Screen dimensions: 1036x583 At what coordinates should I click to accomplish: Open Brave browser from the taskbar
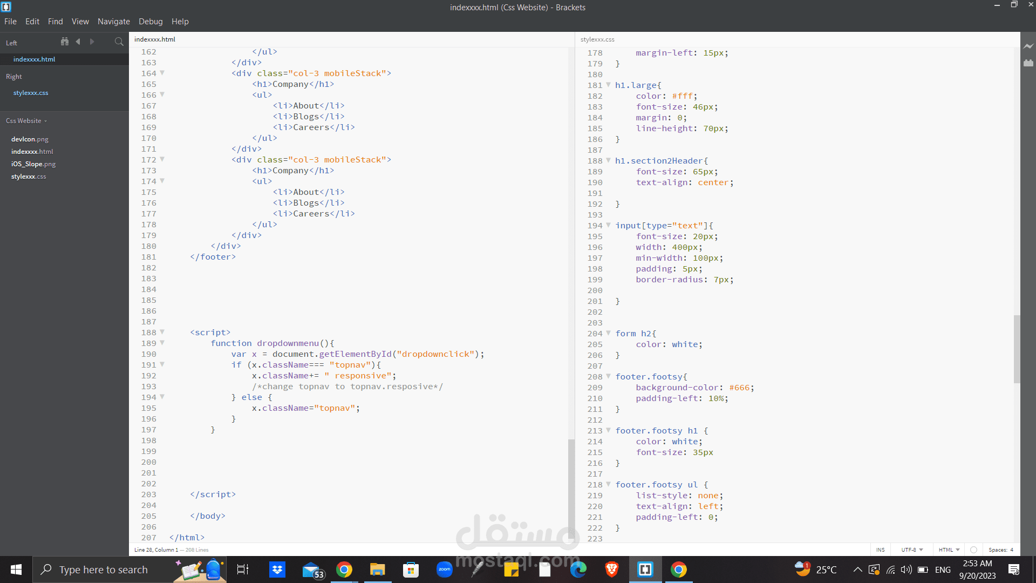(611, 570)
